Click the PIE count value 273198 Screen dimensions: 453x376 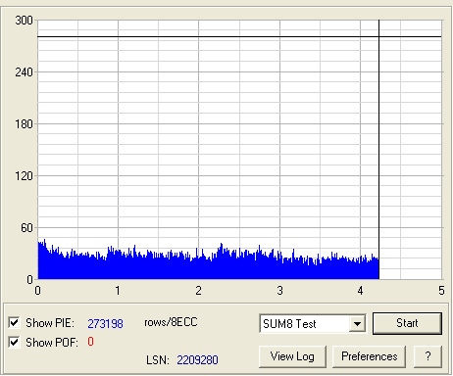(105, 324)
